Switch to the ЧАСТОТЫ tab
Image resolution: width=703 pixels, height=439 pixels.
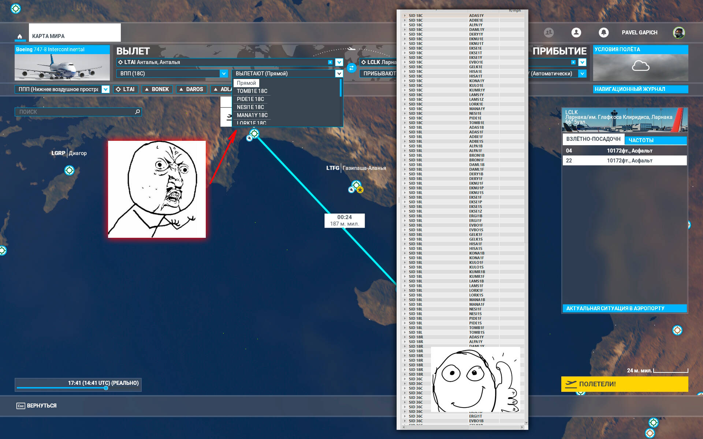(655, 140)
